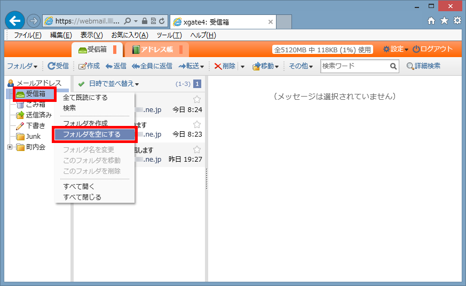Toggle the star on the 19:27 message
This screenshot has width=466, height=286.
(x=197, y=149)
